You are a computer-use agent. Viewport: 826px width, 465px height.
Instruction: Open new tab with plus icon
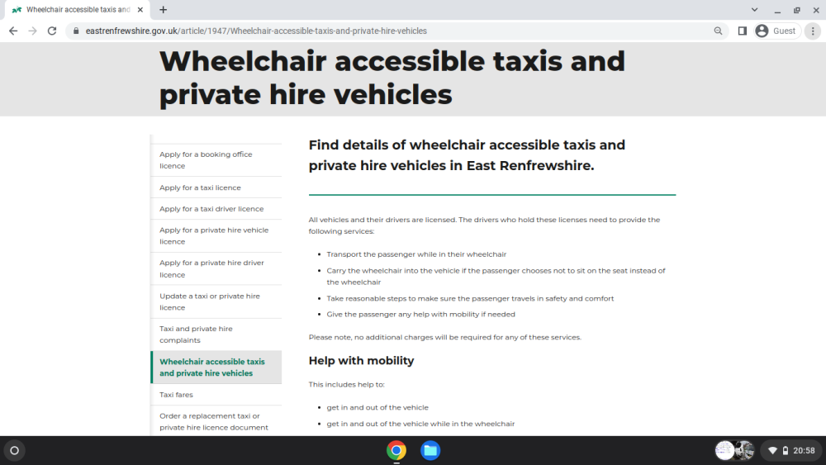164,9
